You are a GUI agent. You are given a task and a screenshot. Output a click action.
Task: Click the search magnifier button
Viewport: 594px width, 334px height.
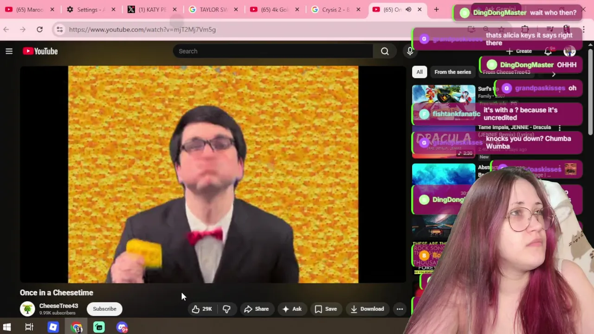(385, 51)
